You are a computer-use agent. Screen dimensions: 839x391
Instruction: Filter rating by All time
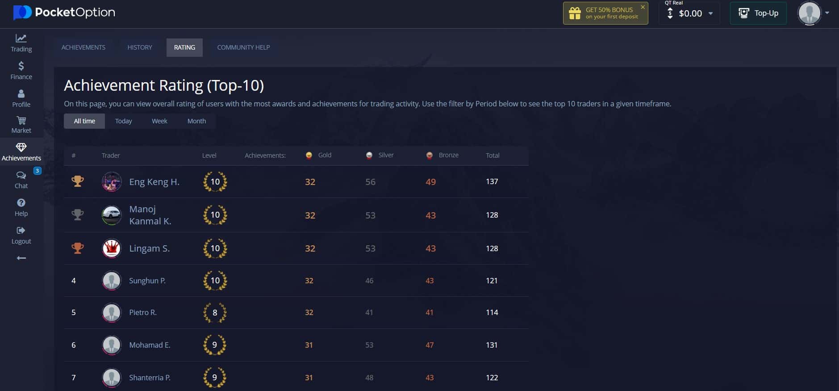tap(84, 121)
